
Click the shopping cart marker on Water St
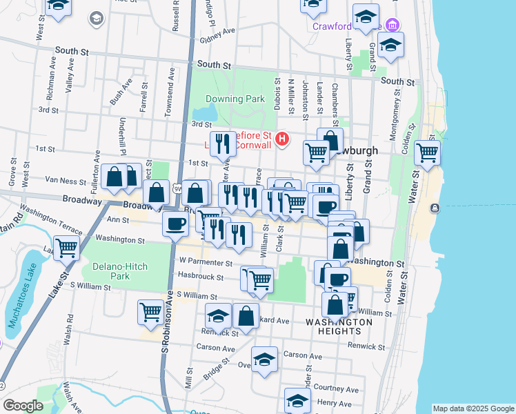pyautogui.click(x=428, y=151)
